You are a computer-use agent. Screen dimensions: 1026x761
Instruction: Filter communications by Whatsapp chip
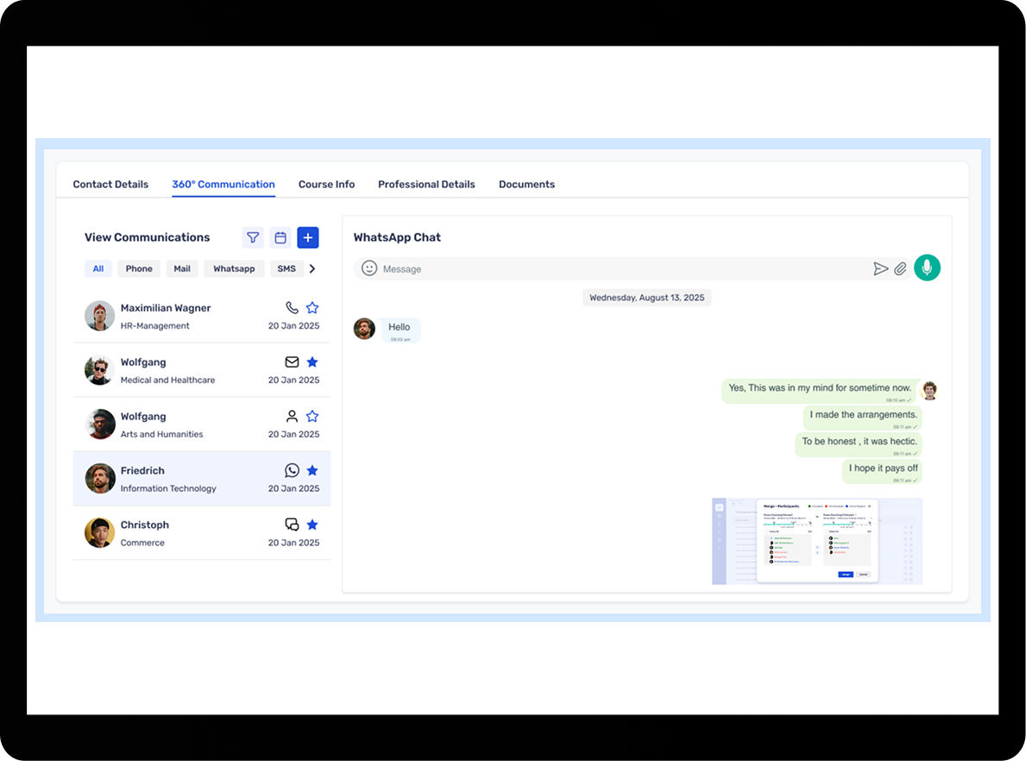pyautogui.click(x=234, y=269)
